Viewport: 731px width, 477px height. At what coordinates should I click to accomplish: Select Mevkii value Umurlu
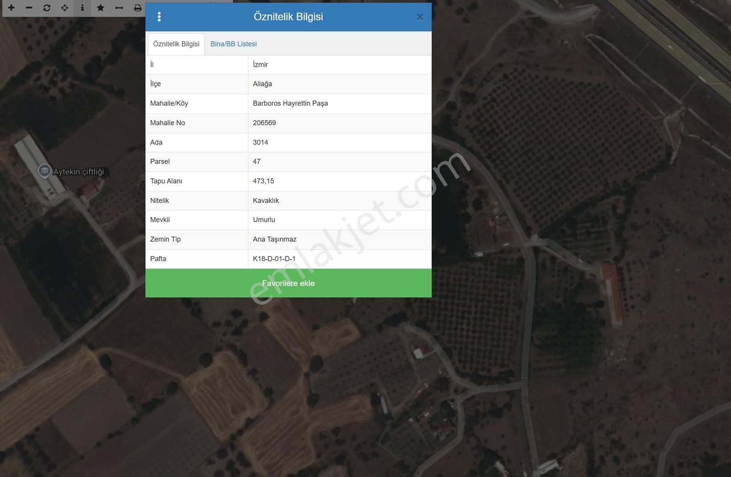(264, 219)
